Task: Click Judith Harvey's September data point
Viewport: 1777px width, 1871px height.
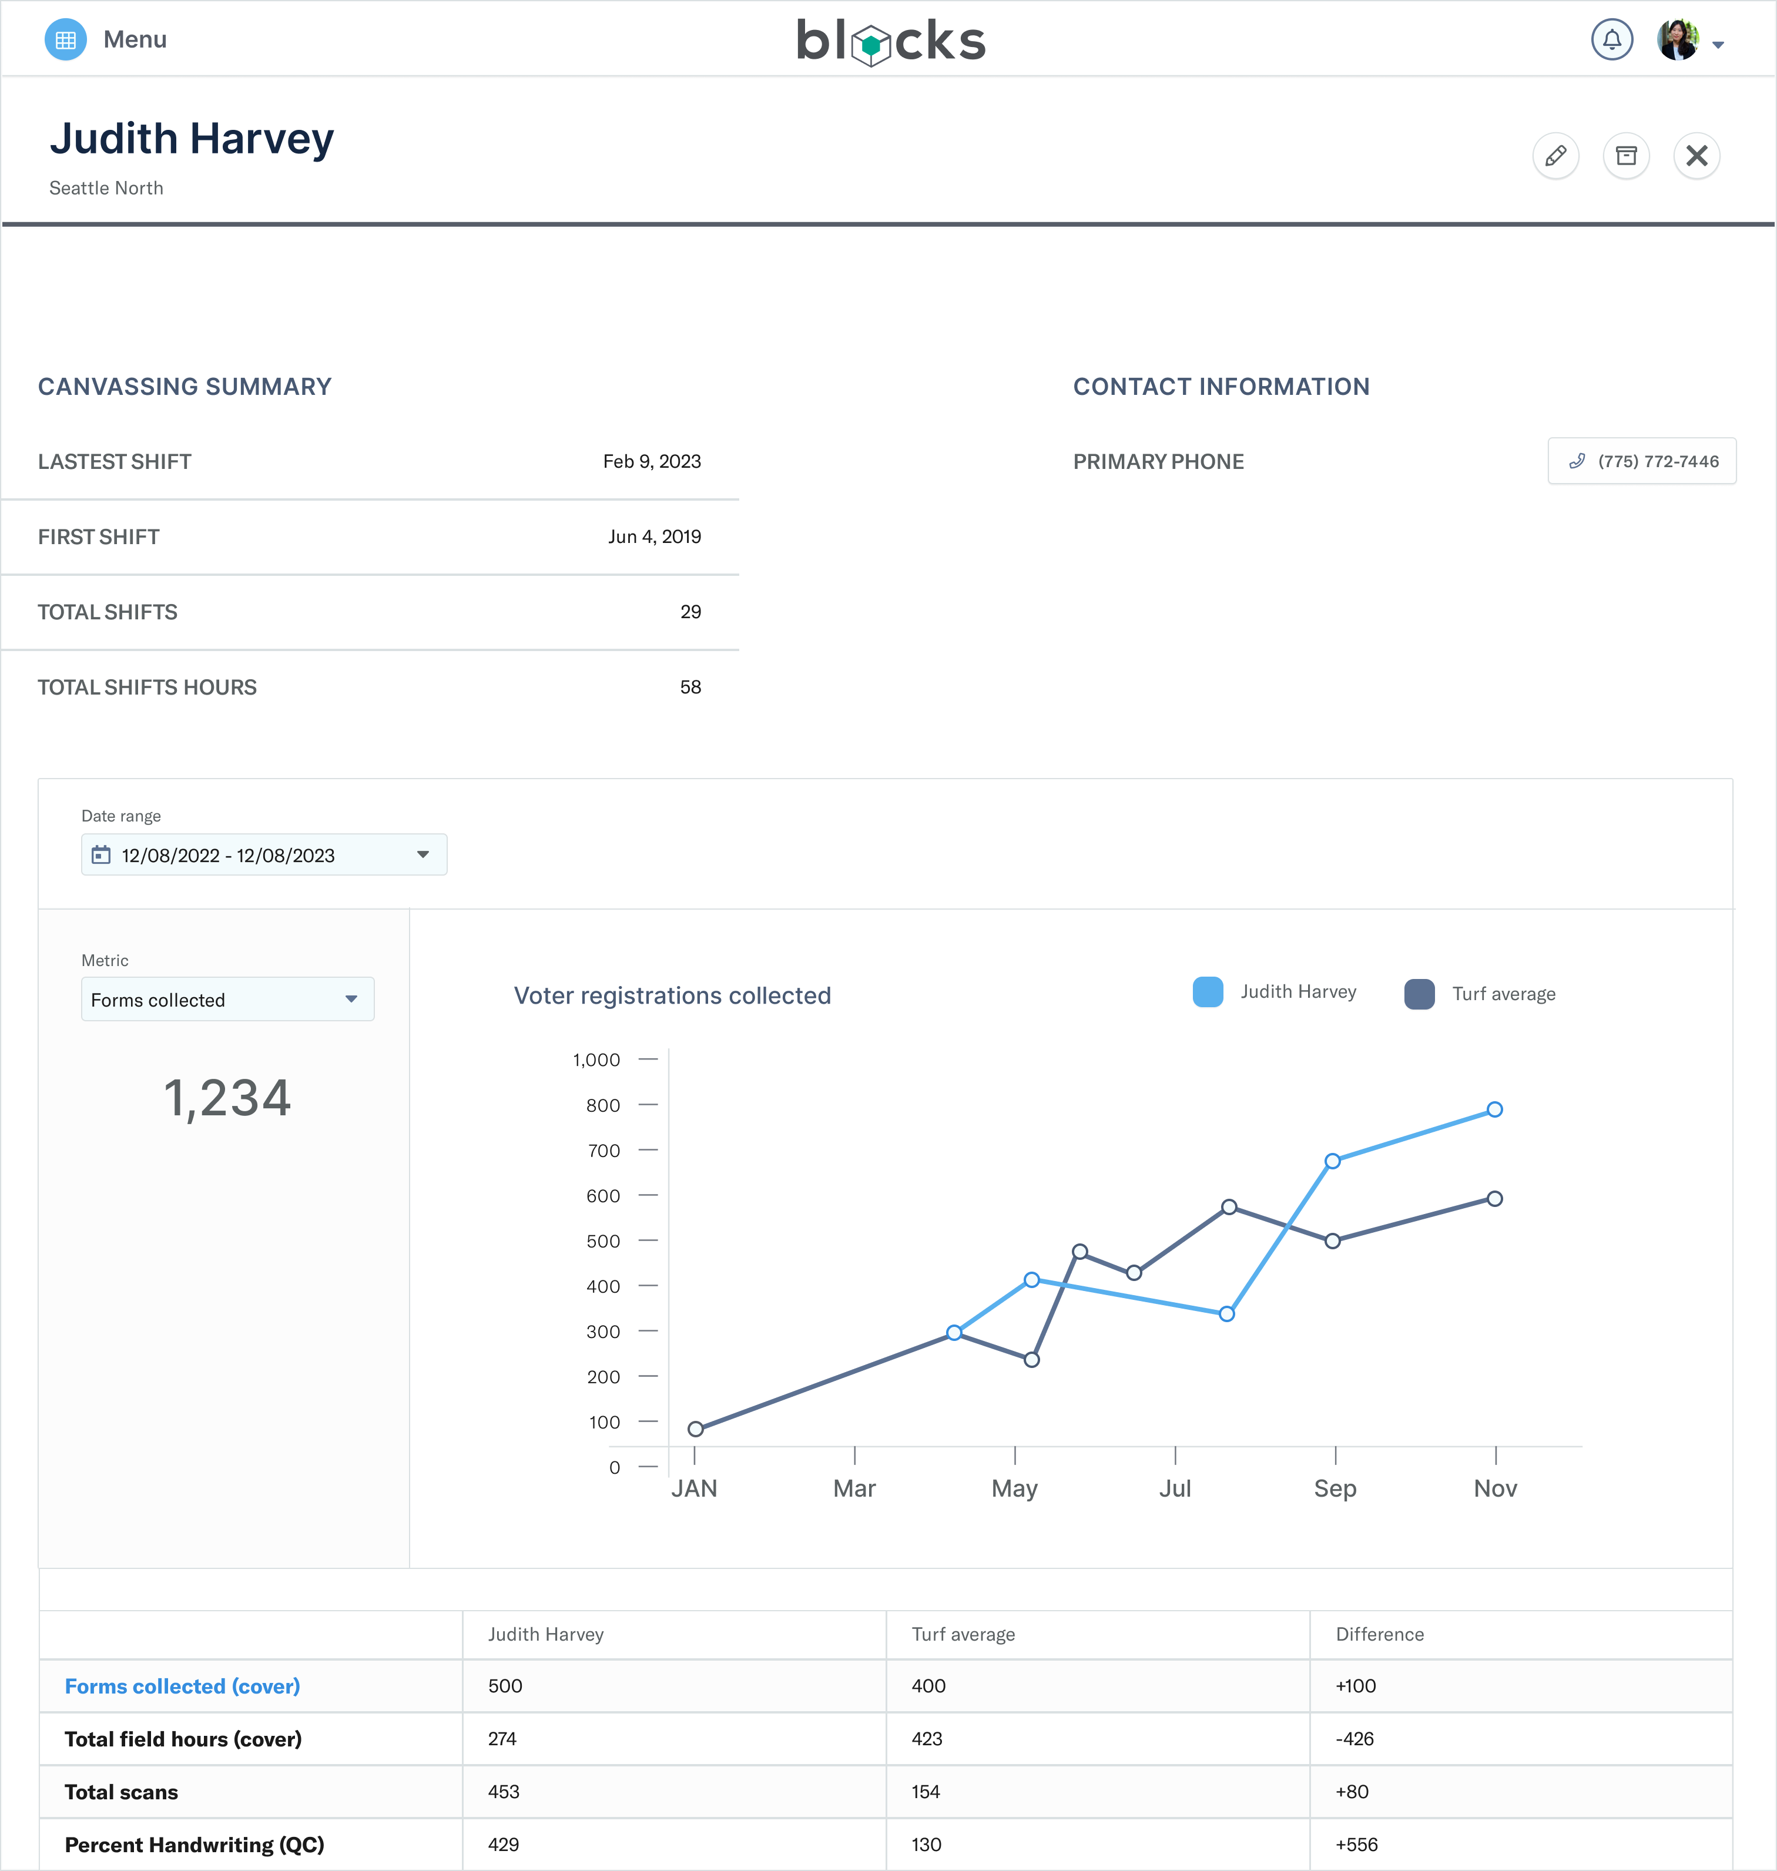Action: pos(1333,1161)
